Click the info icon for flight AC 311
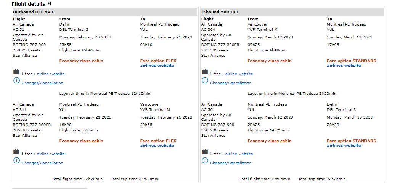 pos(16,160)
